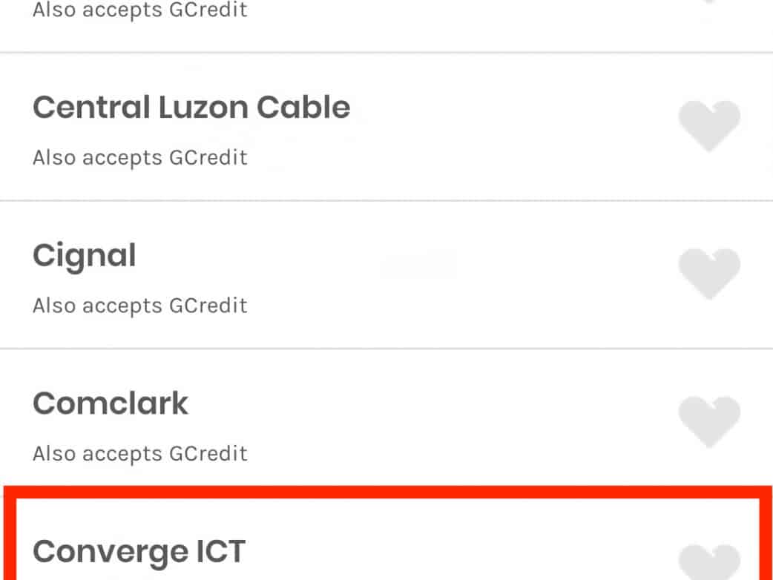Select the Cignal biller name
This screenshot has width=773, height=580.
(x=85, y=256)
